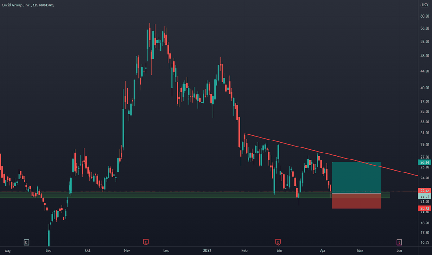Click the 31.00 price axis label
Screen dimensions: 432x255
(425, 133)
